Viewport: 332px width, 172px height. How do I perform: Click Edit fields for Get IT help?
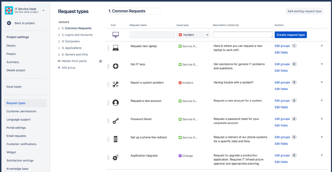pyautogui.click(x=281, y=71)
